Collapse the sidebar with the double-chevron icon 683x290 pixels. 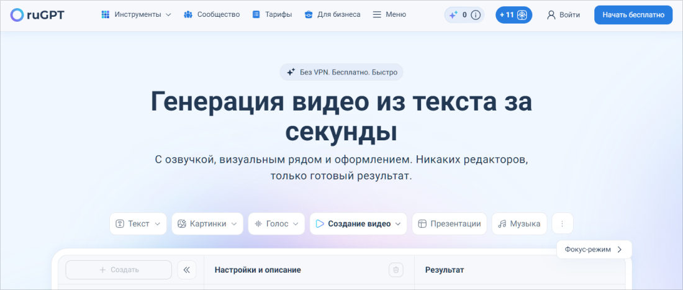coord(187,270)
